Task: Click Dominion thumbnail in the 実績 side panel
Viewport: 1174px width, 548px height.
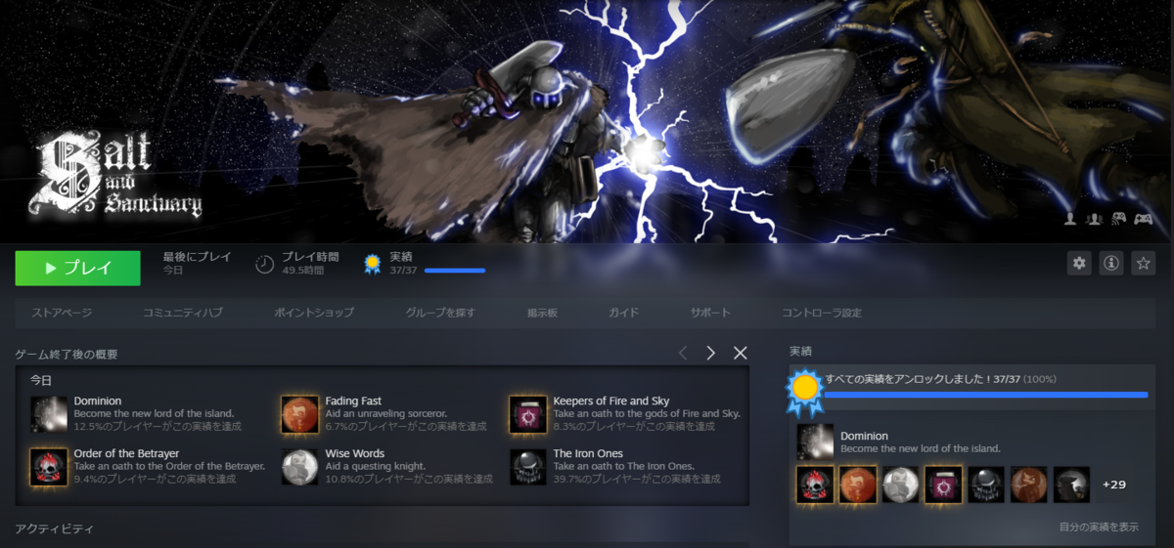Action: point(815,442)
